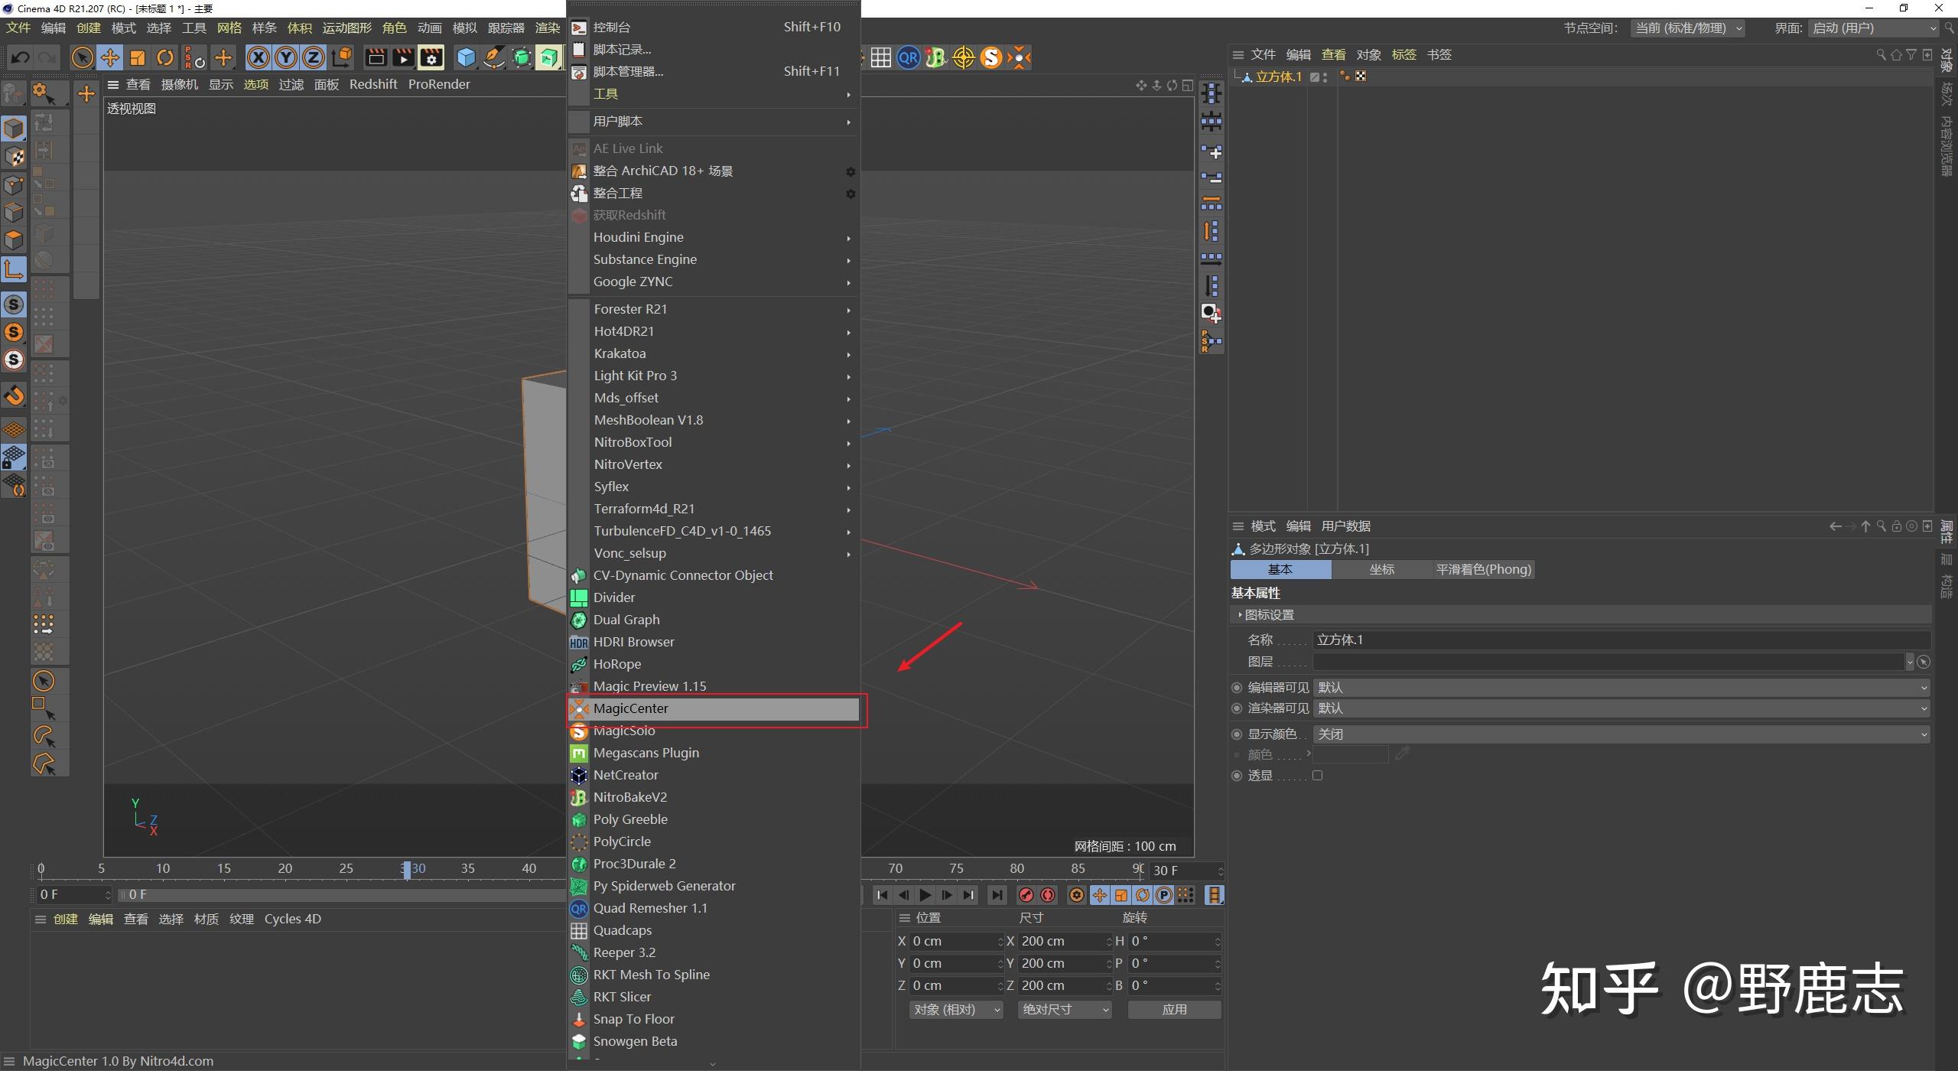
Task: Click the Undo arrow icon
Action: point(21,57)
